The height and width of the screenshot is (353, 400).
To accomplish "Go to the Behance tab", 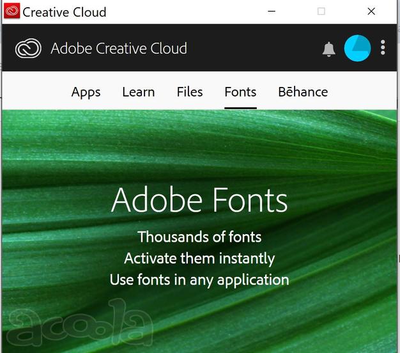I will pyautogui.click(x=303, y=92).
